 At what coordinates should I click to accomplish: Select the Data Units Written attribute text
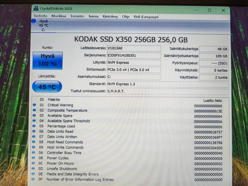point(62,137)
